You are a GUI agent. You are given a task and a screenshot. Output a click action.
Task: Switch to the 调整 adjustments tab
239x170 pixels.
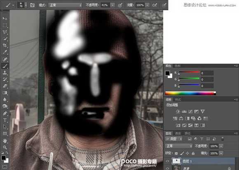tap(169, 100)
